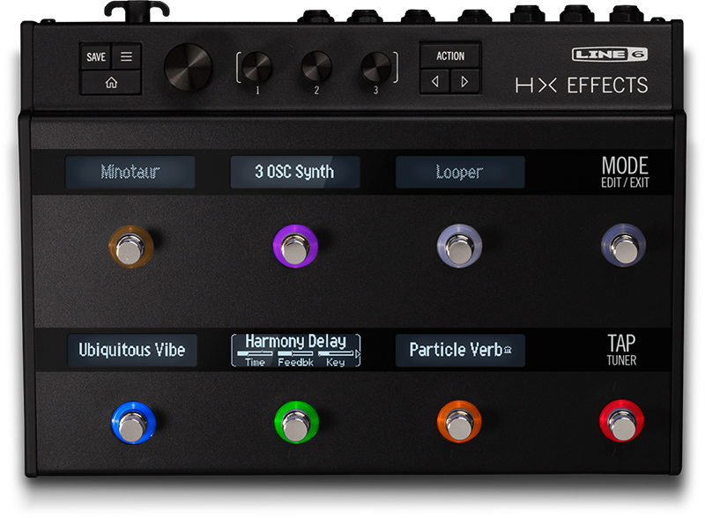The height and width of the screenshot is (518, 705).
Task: Select MODE EDIT/EXIT
Action: coord(624,173)
